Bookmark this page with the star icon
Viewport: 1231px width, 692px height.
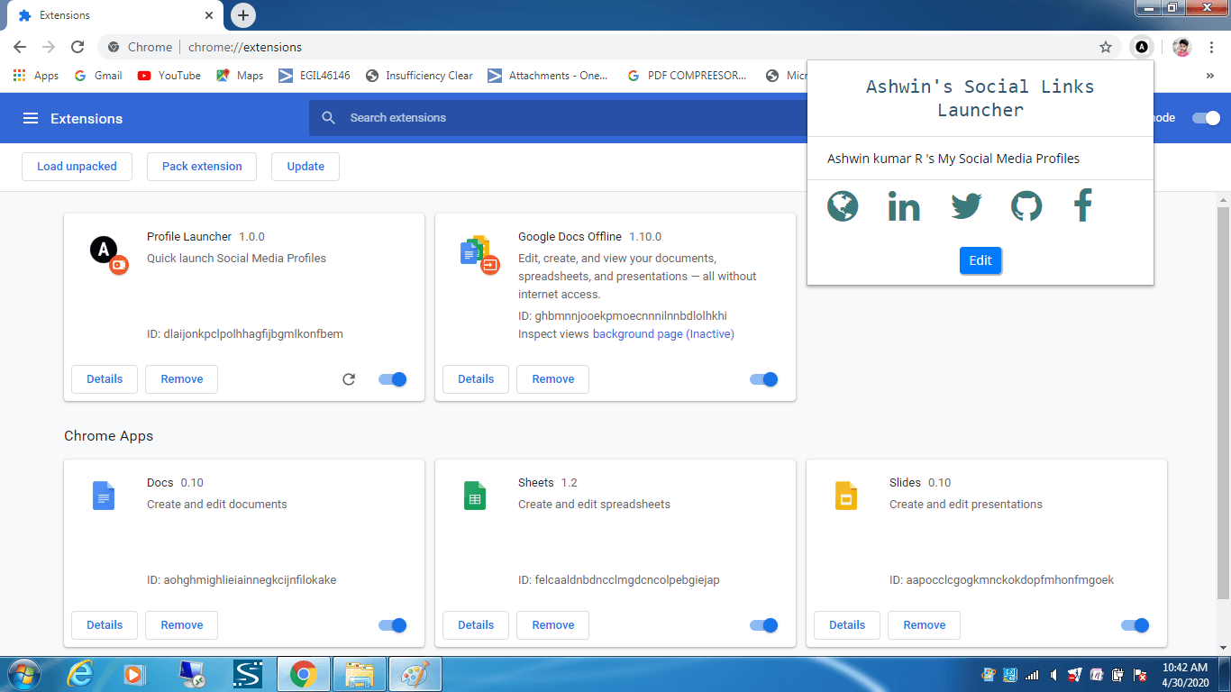pyautogui.click(x=1106, y=47)
